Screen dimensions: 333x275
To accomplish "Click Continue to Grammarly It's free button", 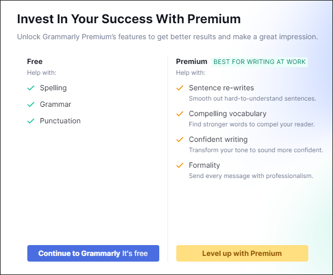I will (93, 253).
